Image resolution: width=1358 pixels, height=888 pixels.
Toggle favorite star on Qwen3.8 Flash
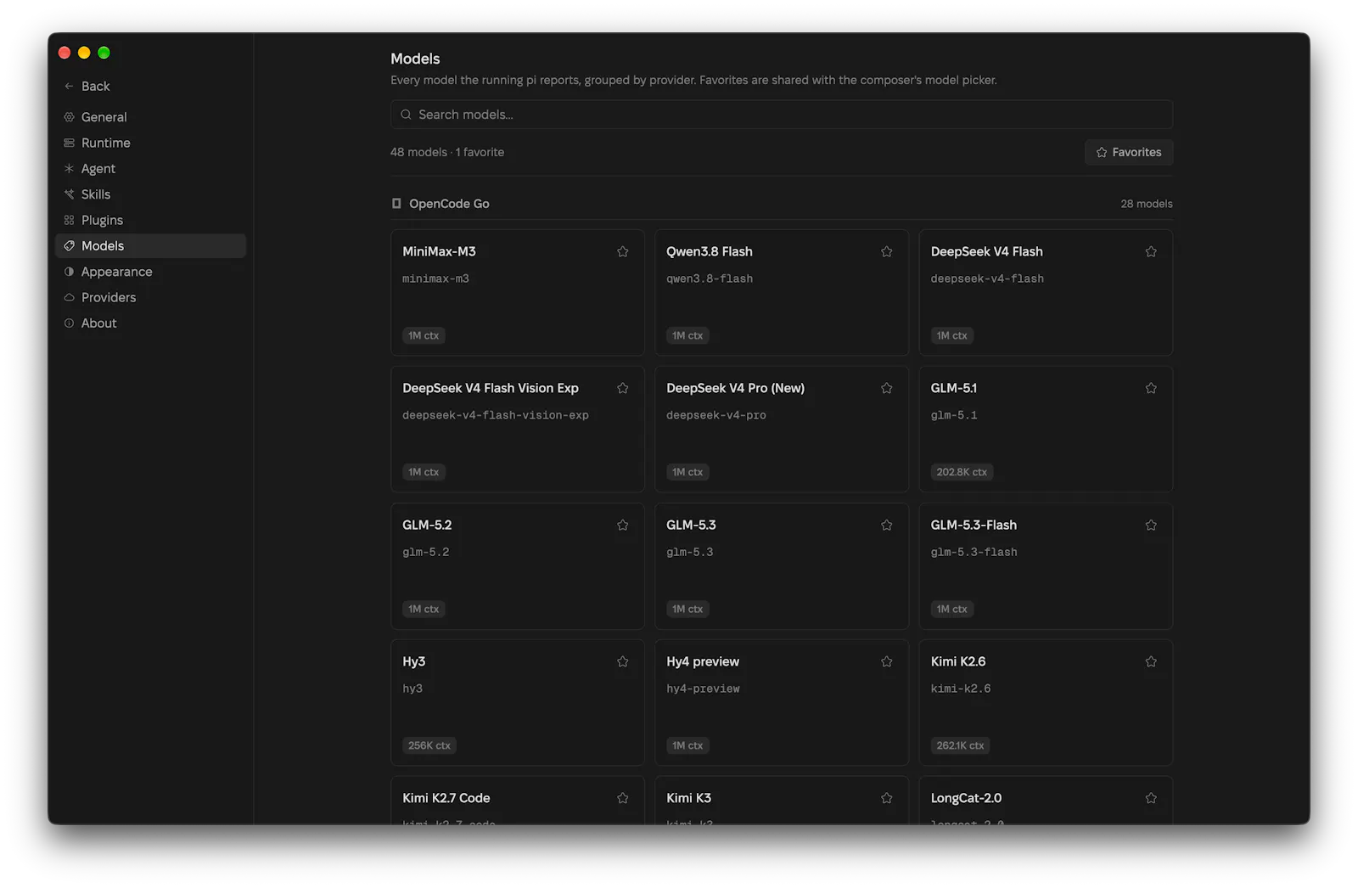click(886, 251)
